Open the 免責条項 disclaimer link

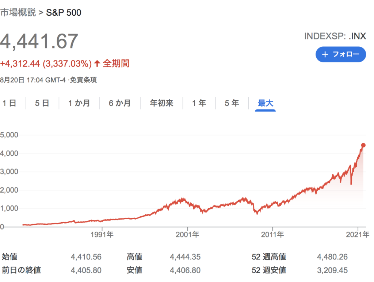(83, 80)
